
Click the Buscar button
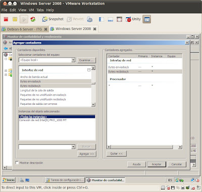pos(86,146)
